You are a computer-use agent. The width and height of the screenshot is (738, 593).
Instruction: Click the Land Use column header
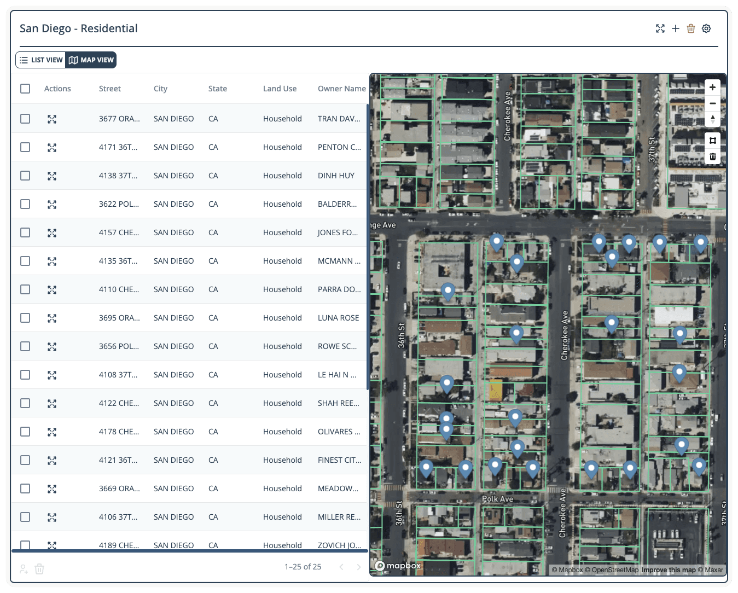click(x=280, y=89)
